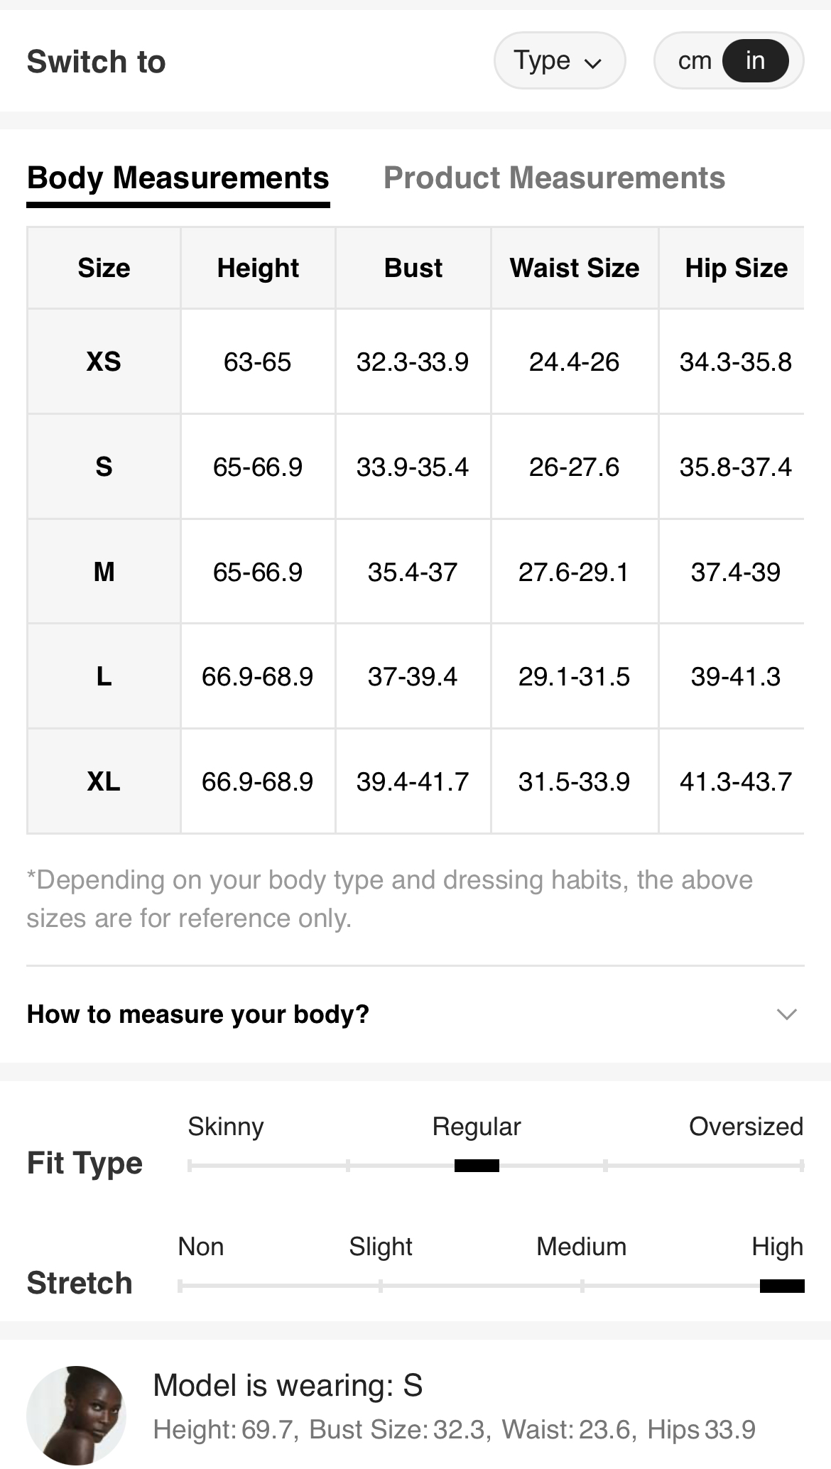Click the Height column header
Screen dimensions: 831x1469
258,268
